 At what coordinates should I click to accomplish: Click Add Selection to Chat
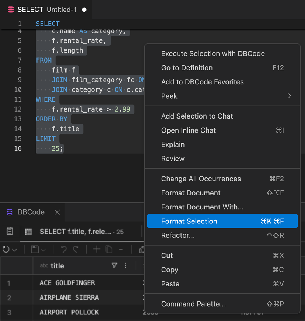(197, 116)
